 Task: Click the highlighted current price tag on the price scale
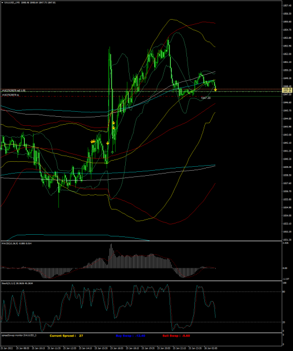pos(287,90)
